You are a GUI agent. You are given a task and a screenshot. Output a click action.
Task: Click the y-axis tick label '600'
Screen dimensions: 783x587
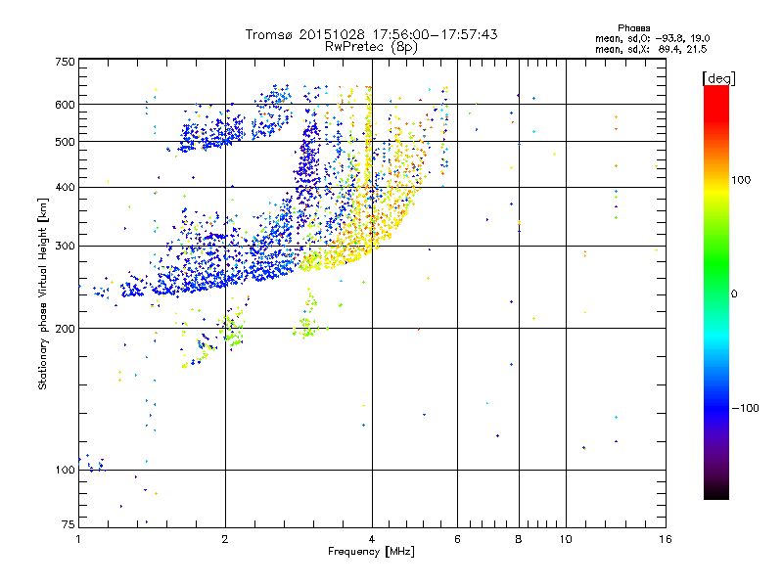pos(65,105)
